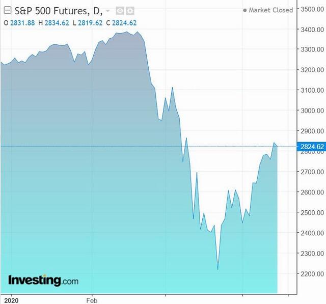Click the high price value 2834.62
The image size is (326, 304).
pyautogui.click(x=57, y=23)
